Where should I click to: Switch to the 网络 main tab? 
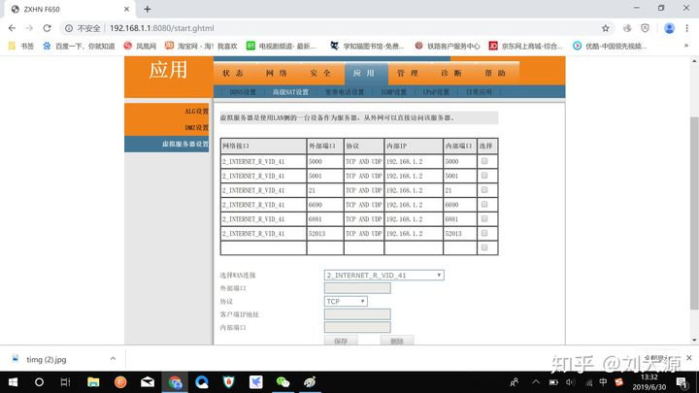[x=277, y=73]
